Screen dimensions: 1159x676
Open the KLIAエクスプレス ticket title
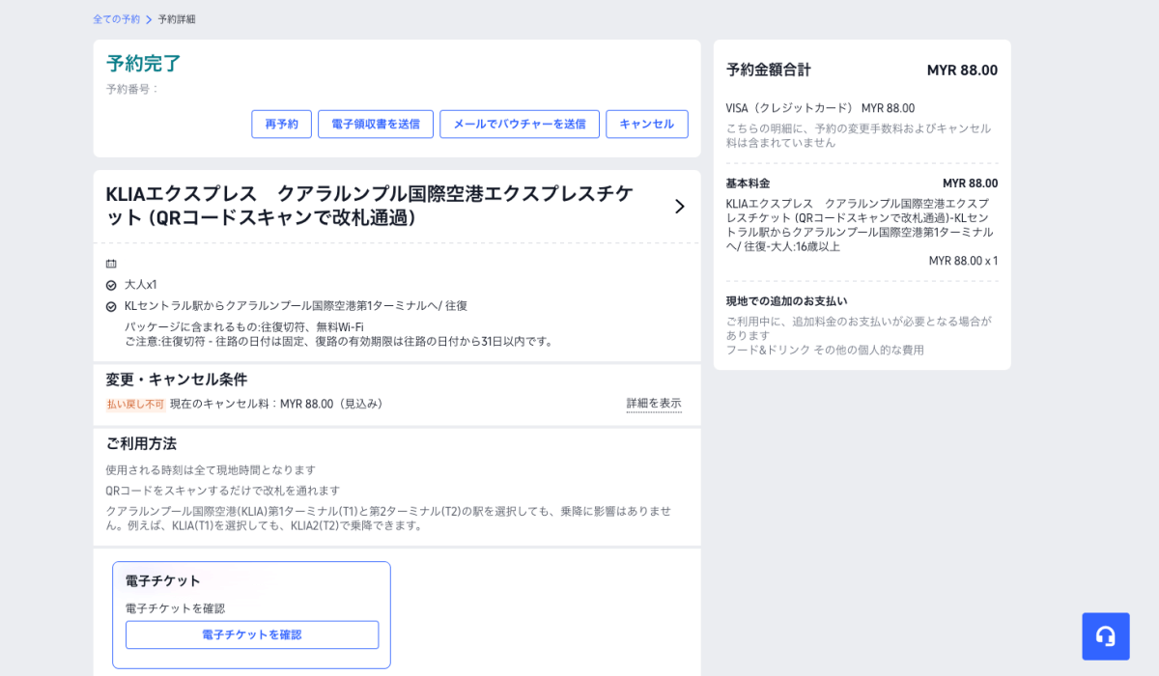coord(370,206)
